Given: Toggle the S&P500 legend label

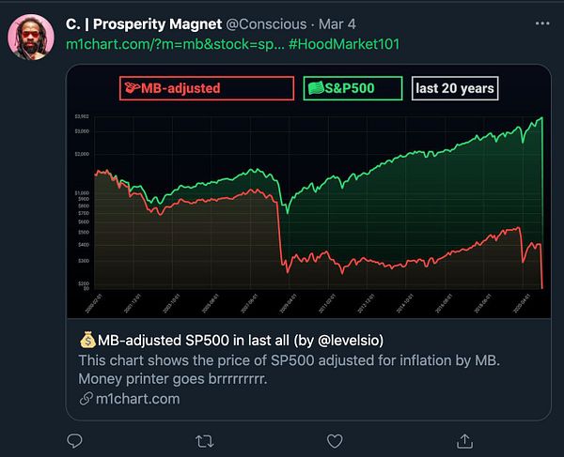Looking at the screenshot, I should coord(352,88).
